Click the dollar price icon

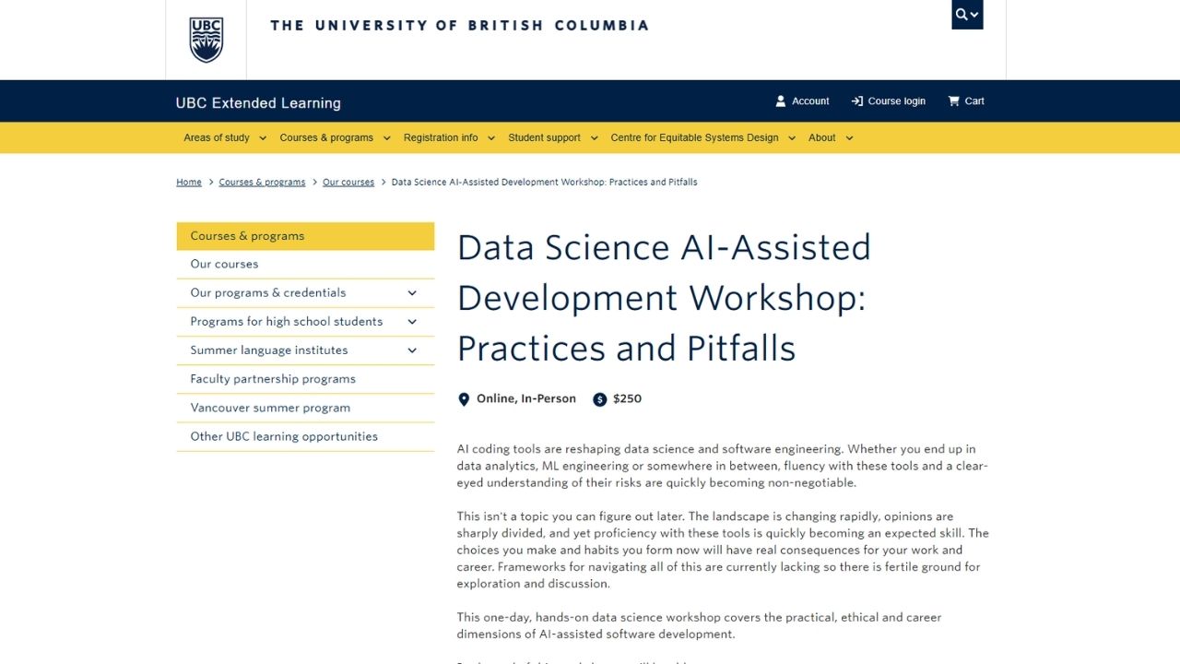[600, 399]
